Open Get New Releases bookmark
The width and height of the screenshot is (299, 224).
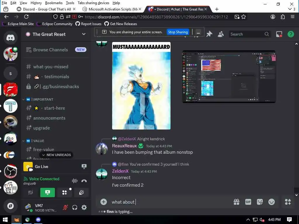(121, 24)
